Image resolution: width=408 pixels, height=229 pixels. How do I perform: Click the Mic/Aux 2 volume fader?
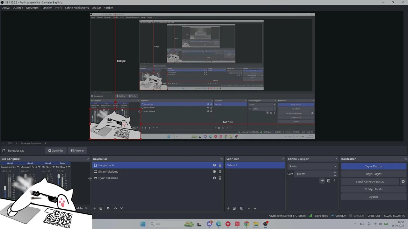(58, 176)
